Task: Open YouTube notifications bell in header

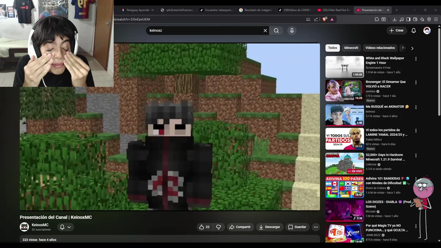Action: 414,30
